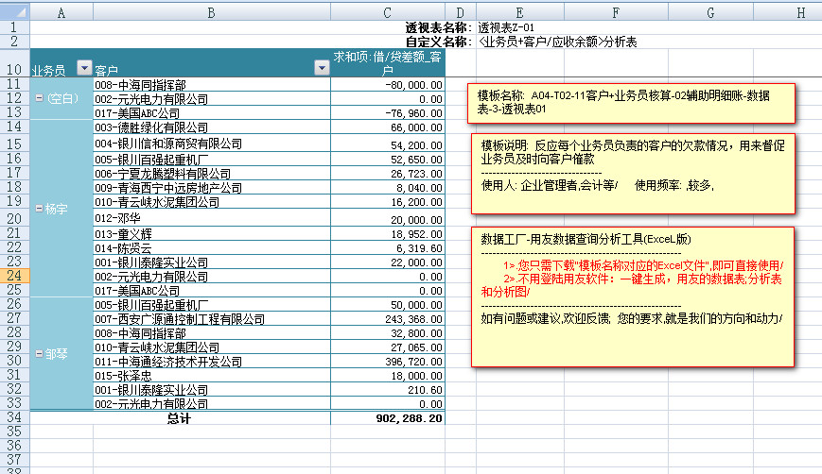Select the 模板名称 yellow note box

[631, 103]
